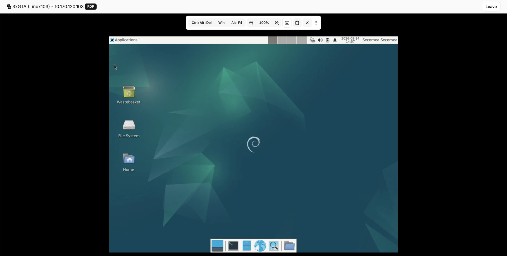This screenshot has width=507, height=256.
Task: Click the date and time clock
Action: click(x=350, y=40)
